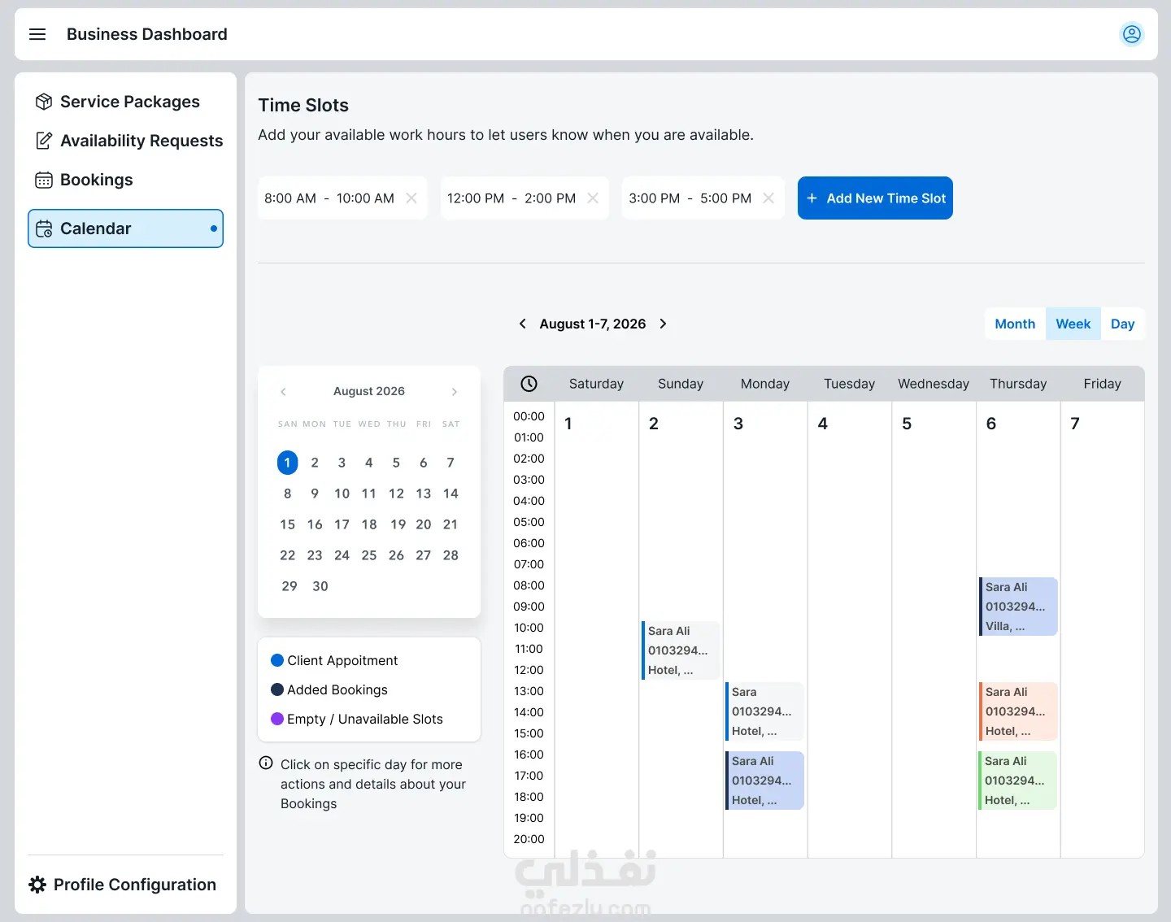
Task: Click day number 1 in week grid
Action: coord(568,424)
